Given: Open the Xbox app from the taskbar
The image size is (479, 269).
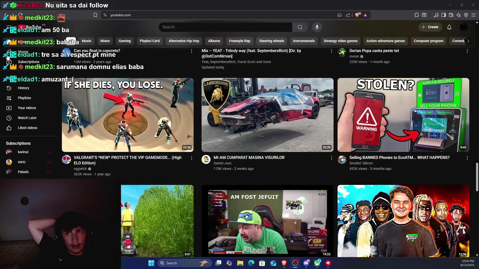Looking at the screenshot, I should (317, 263).
